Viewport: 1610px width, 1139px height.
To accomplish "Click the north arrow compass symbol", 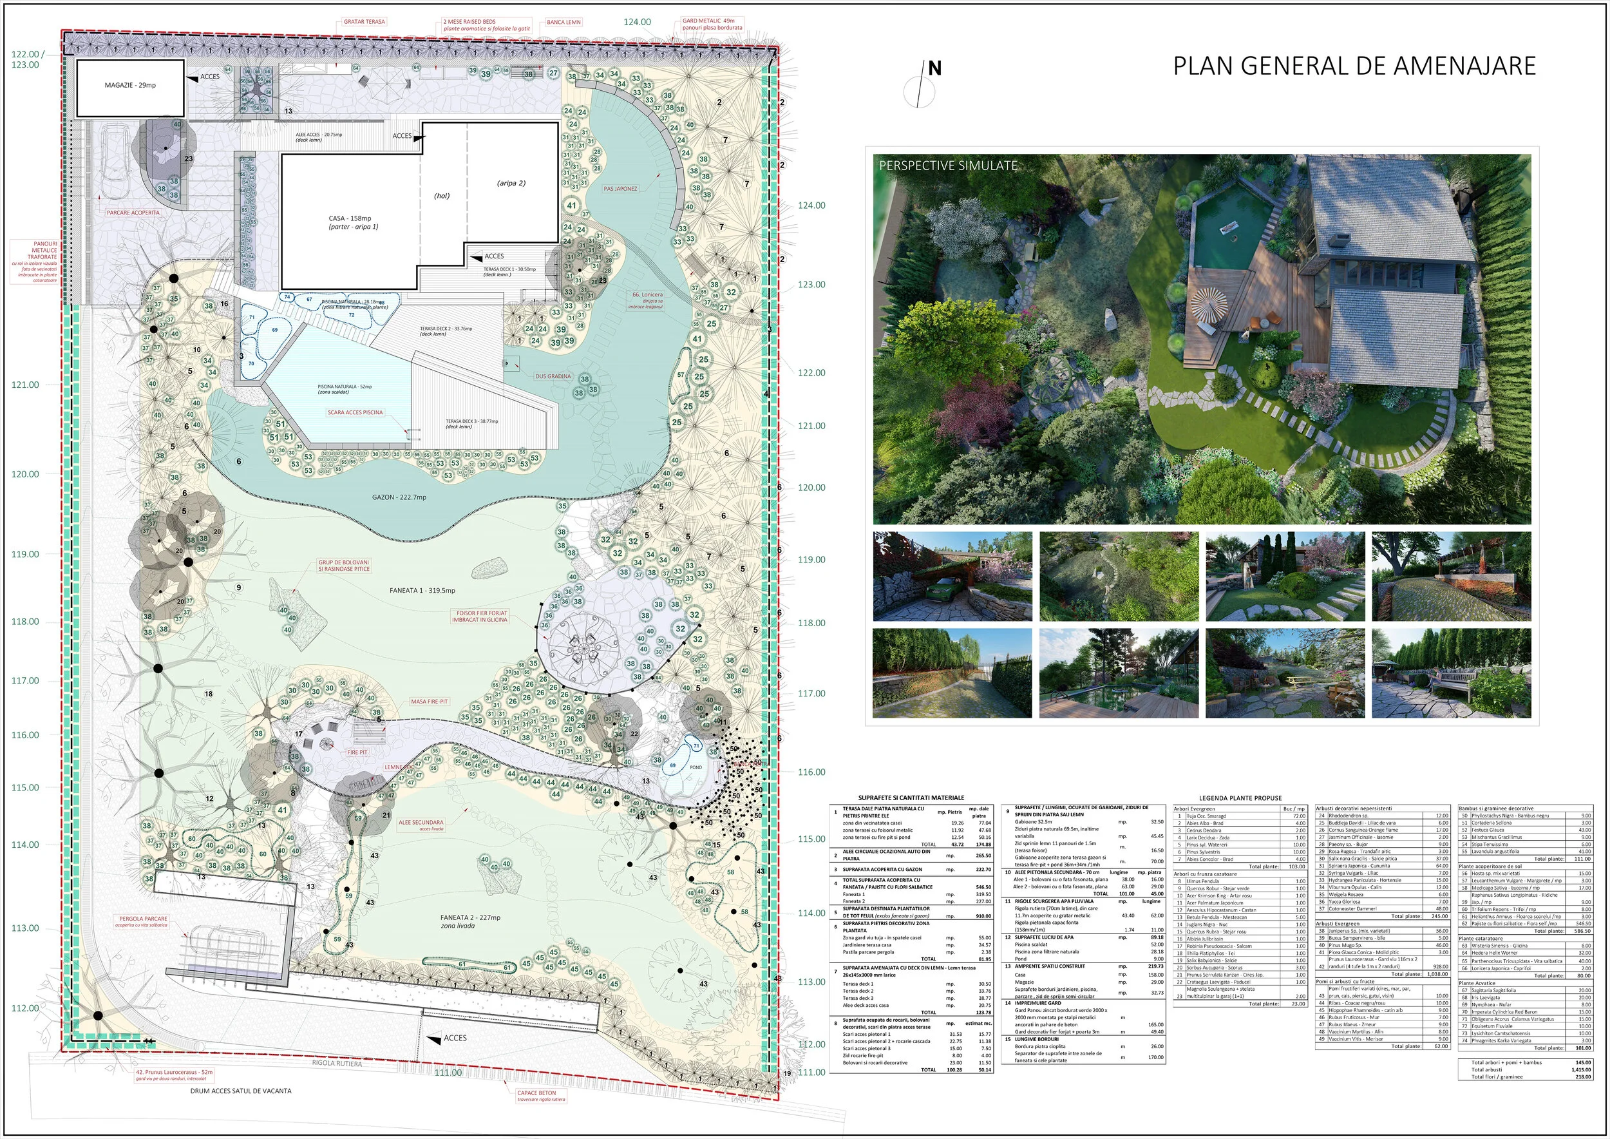I will (923, 85).
